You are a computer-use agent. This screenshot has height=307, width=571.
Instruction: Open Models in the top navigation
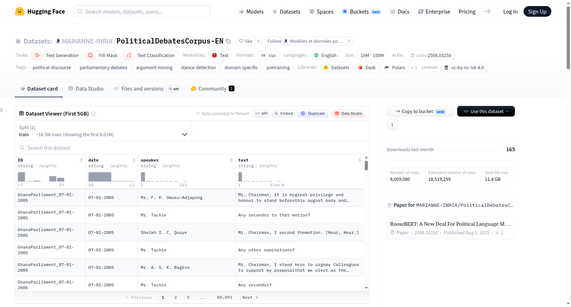coord(251,11)
